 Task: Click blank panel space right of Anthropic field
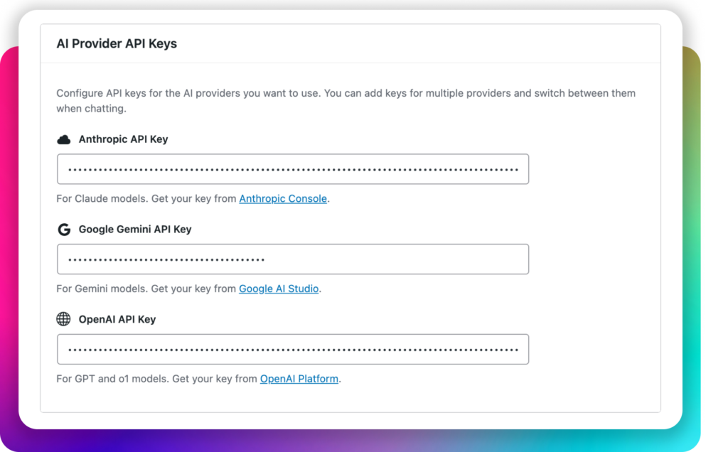(x=594, y=169)
